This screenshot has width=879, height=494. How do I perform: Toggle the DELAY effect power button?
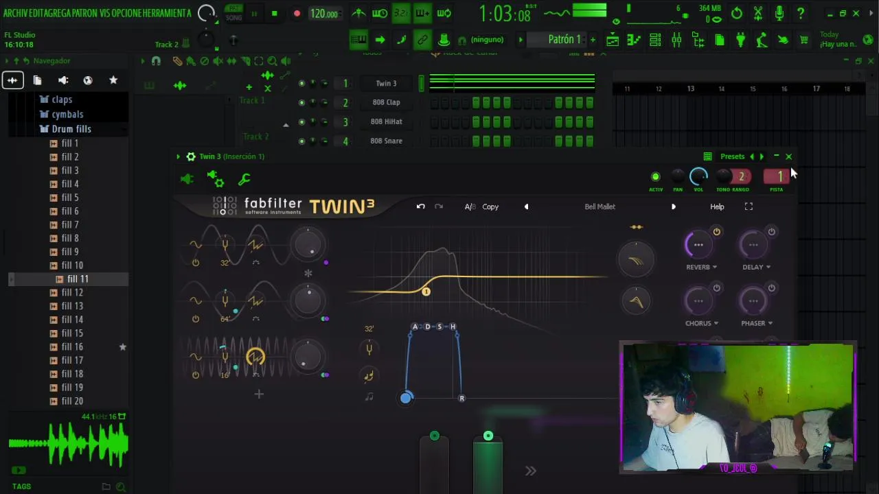click(771, 232)
